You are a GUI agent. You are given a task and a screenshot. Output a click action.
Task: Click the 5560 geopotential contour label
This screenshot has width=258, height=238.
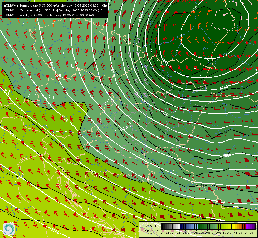point(227,155)
